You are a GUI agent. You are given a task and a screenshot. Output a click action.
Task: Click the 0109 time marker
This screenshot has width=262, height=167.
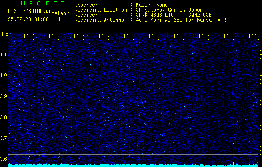[x=229, y=36]
